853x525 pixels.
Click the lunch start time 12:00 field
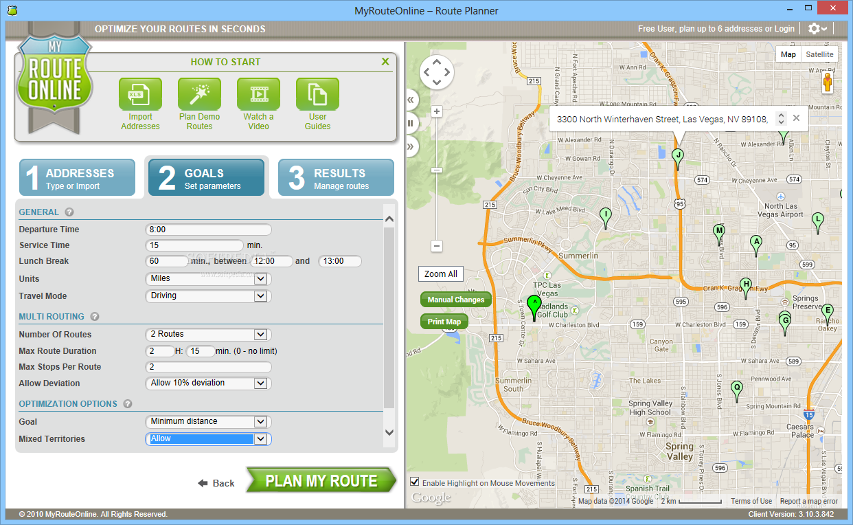[x=271, y=261]
